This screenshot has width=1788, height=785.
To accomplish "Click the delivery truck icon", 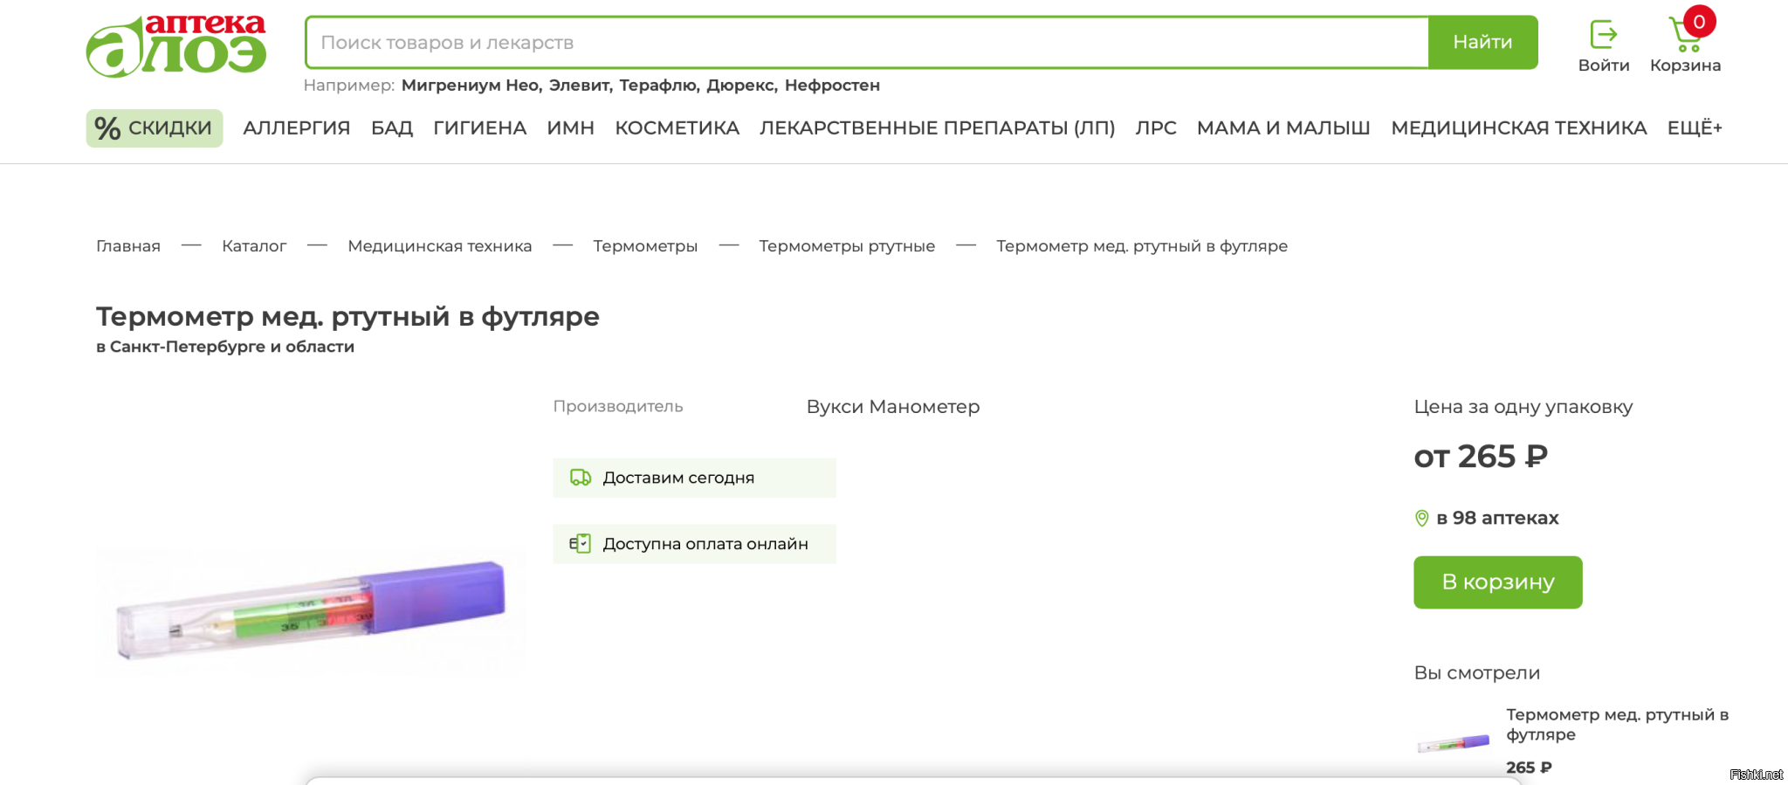I will tap(580, 478).
